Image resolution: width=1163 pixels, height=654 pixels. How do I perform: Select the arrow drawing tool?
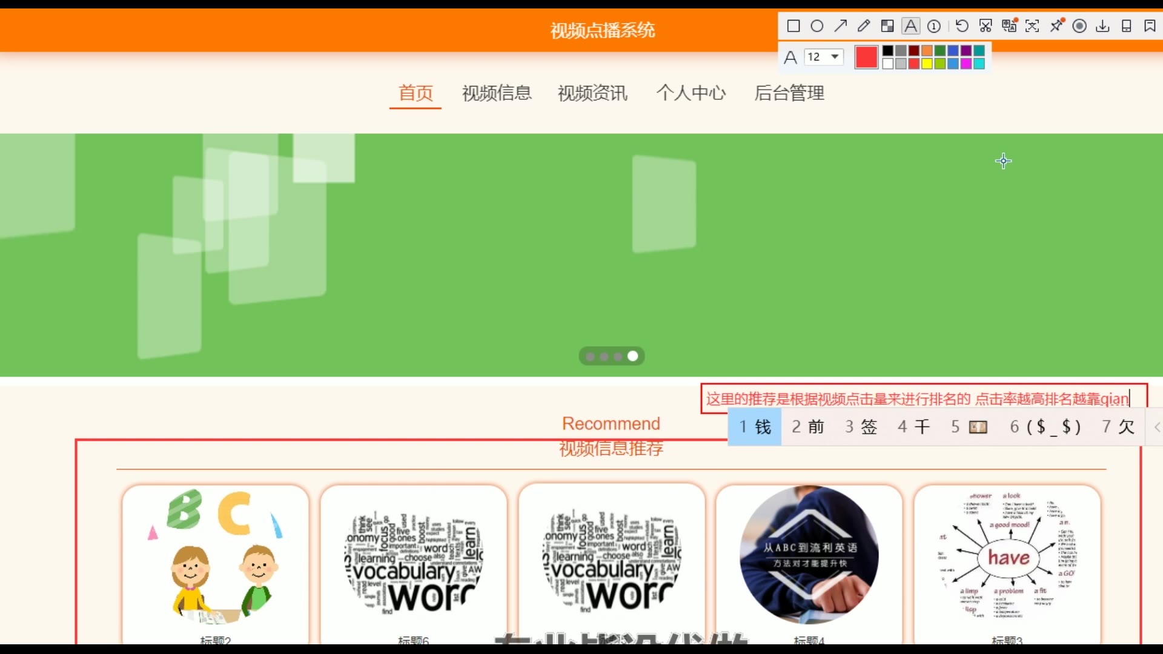point(841,26)
